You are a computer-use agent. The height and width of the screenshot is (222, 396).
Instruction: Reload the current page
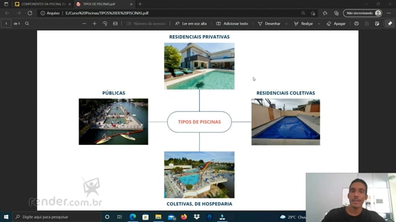[30, 13]
